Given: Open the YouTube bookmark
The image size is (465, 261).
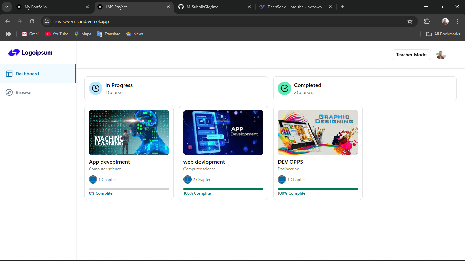Looking at the screenshot, I should [57, 34].
